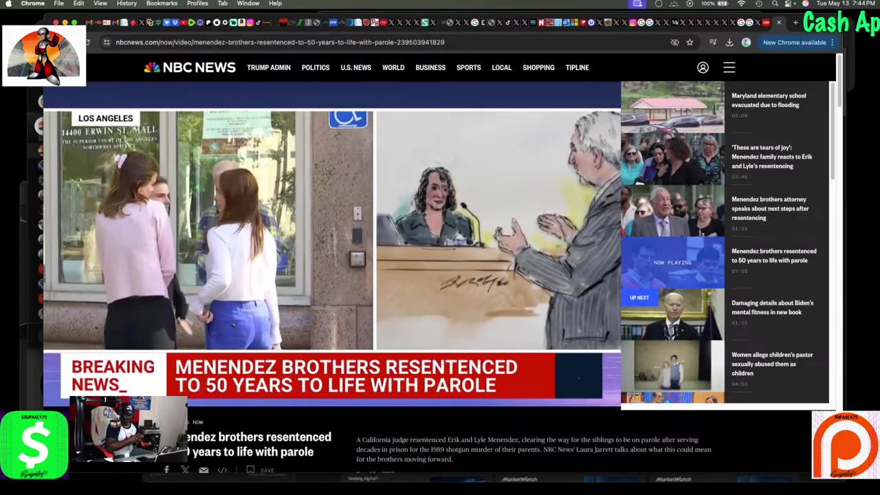Click the playlist sidebar scrollbar

[833, 131]
